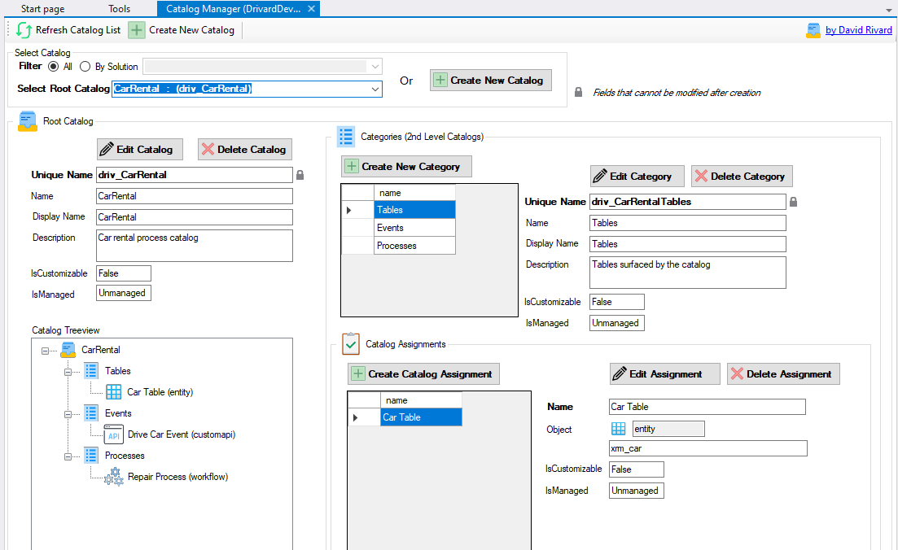Click the lock icon in the legend note
The width and height of the screenshot is (898, 550).
[578, 92]
